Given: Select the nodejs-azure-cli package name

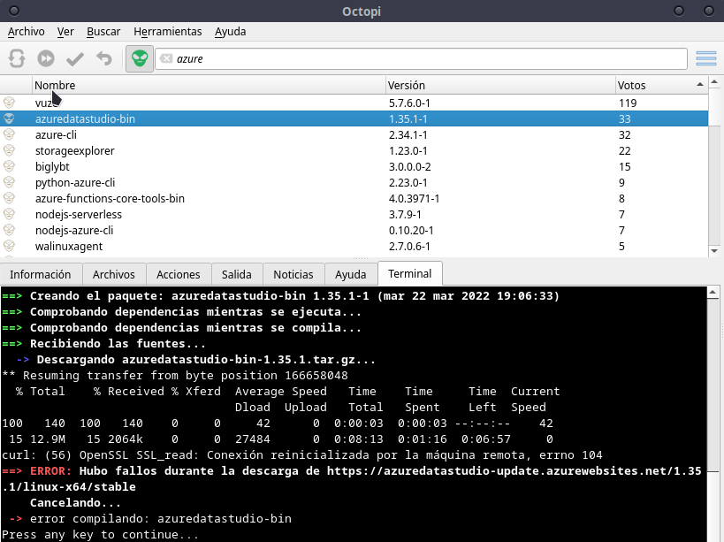Looking at the screenshot, I should click(74, 231).
